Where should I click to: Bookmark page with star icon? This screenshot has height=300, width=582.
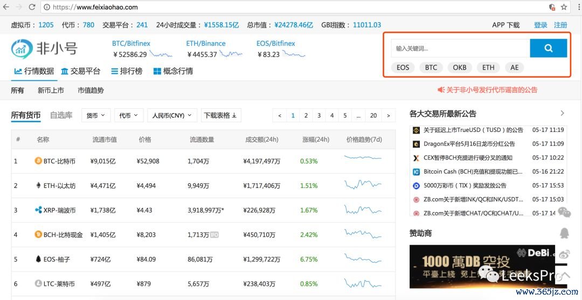[564, 7]
